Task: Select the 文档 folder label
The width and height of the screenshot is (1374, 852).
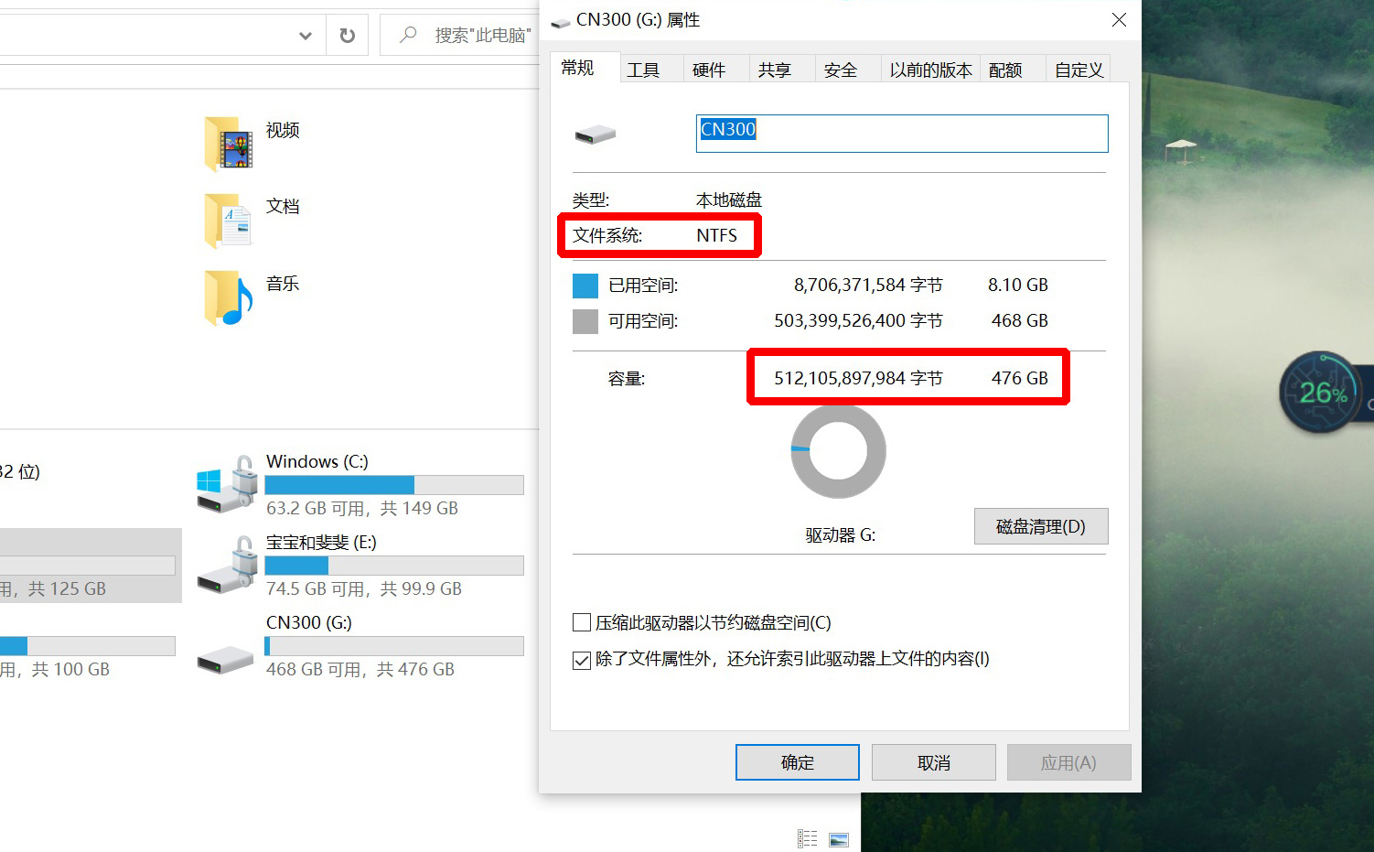Action: (283, 206)
